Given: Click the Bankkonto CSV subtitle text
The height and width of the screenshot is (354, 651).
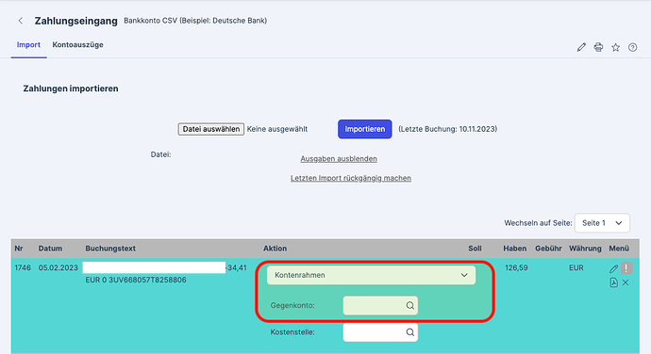Looking at the screenshot, I should coord(195,21).
